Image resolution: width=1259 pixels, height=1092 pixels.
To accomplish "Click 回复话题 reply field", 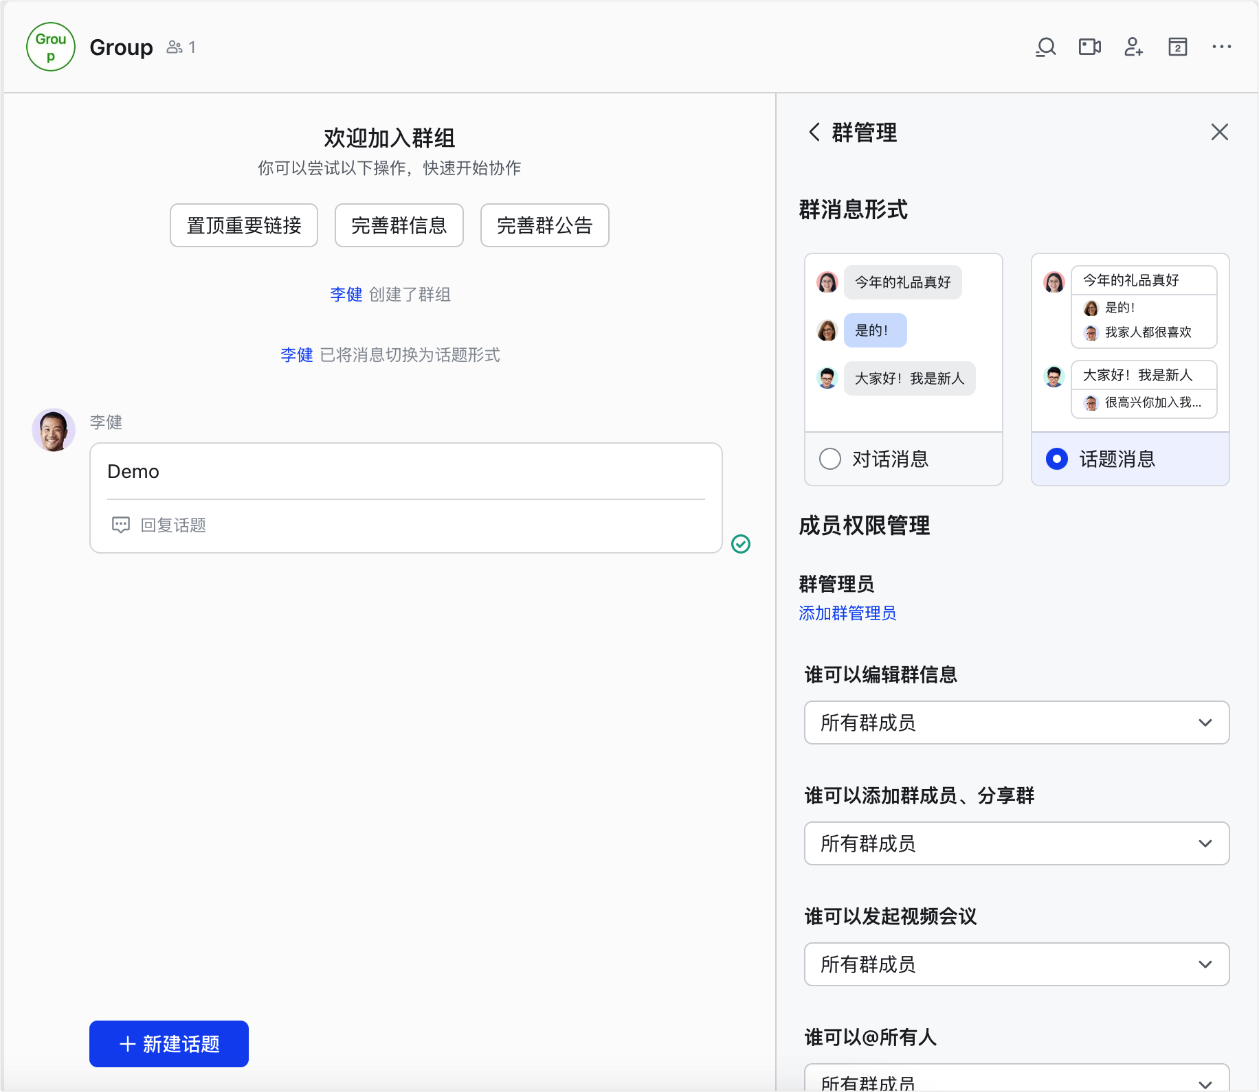I will [406, 525].
